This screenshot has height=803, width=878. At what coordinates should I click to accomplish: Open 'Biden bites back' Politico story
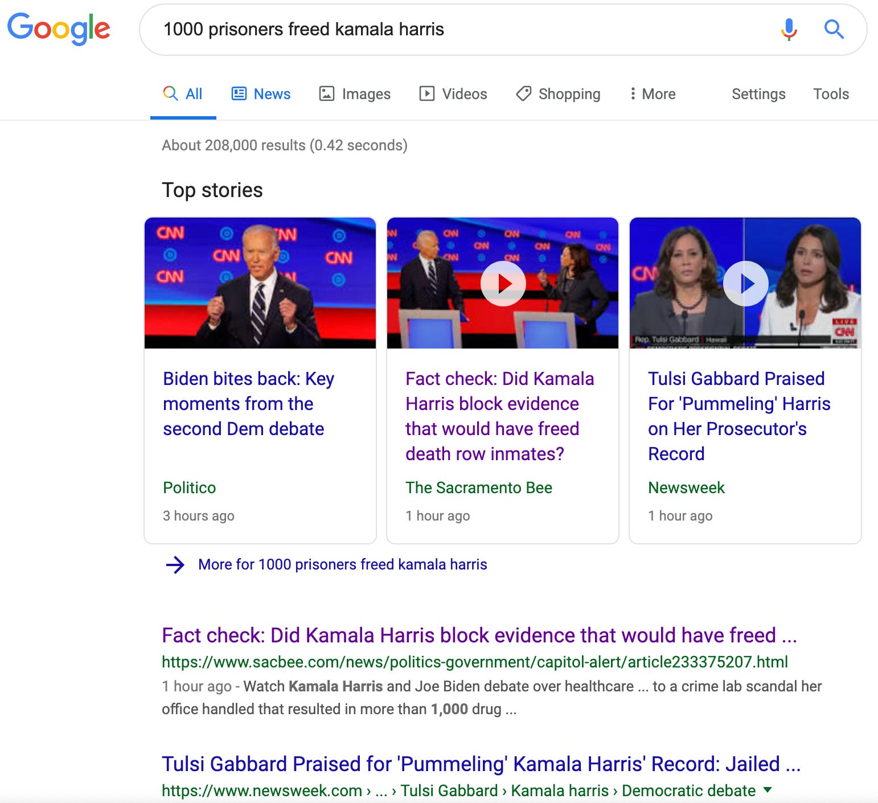249,404
